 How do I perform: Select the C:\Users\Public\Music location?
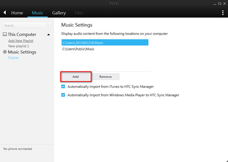pyautogui.click(x=78, y=49)
